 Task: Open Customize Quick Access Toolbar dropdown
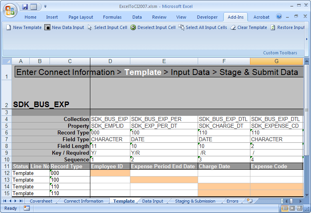[x=46, y=7]
